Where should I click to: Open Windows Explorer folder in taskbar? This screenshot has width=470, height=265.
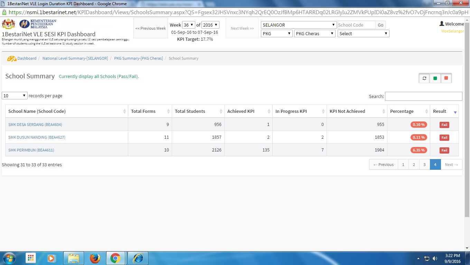coord(73,258)
